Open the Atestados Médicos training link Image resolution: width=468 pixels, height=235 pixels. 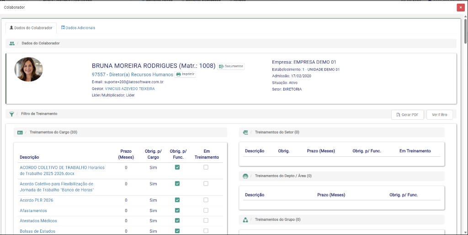38,221
